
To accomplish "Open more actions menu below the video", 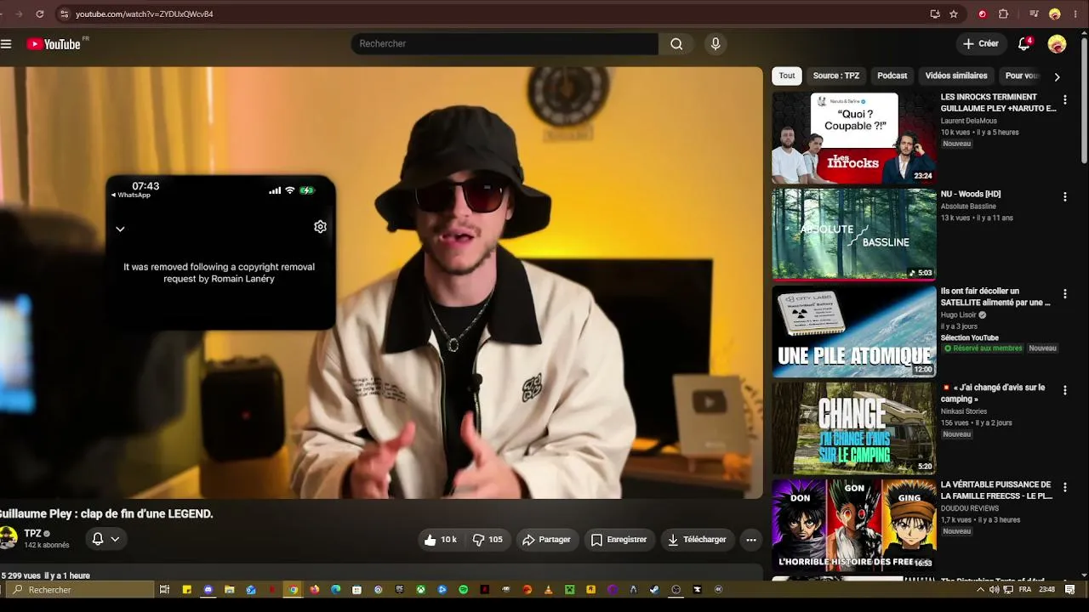I will pyautogui.click(x=750, y=540).
